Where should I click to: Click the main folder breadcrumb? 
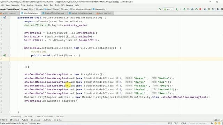coord(39,9)
